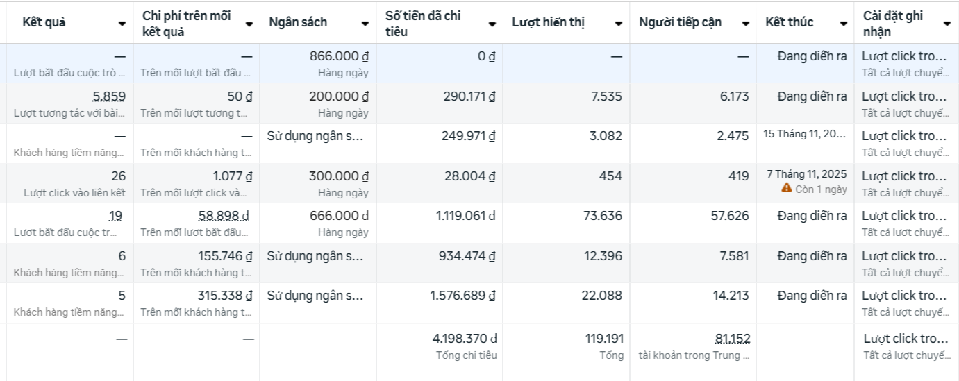Edit the 200.000 đ daily budget cell
Screen dimensions: 959x381
339,96
